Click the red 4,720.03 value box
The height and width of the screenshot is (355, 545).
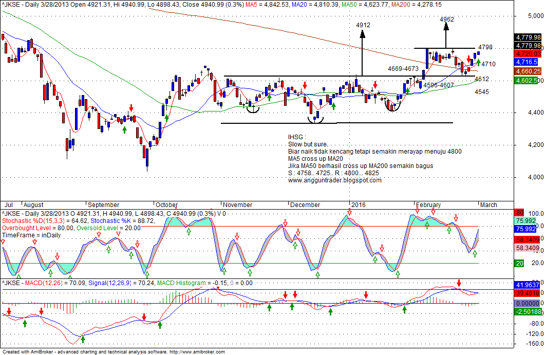[x=528, y=54]
